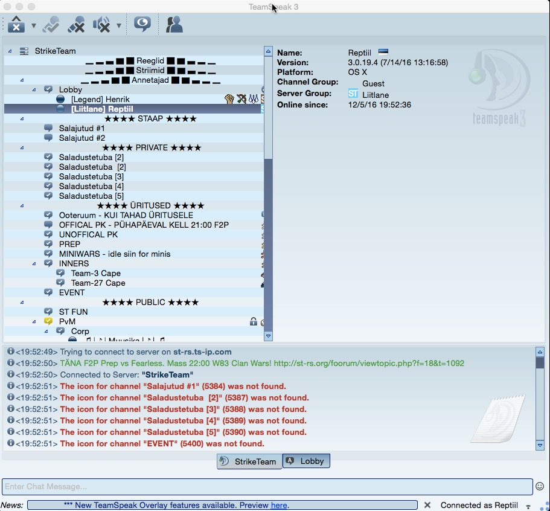
Task: Click the INNERS channel icon
Action: click(48, 263)
